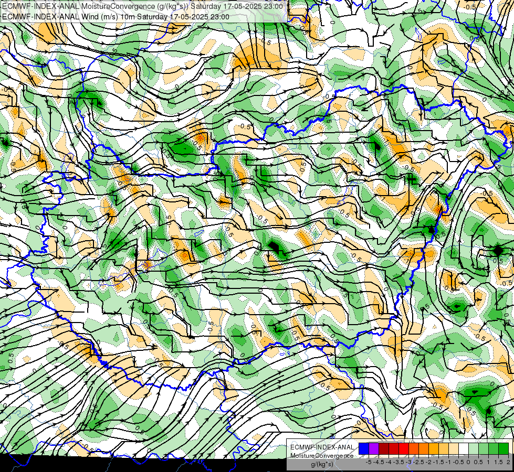Screen dimensions: 514x472
Task: Click the -4.5 tick label on the legend
Action: (x=379, y=462)
